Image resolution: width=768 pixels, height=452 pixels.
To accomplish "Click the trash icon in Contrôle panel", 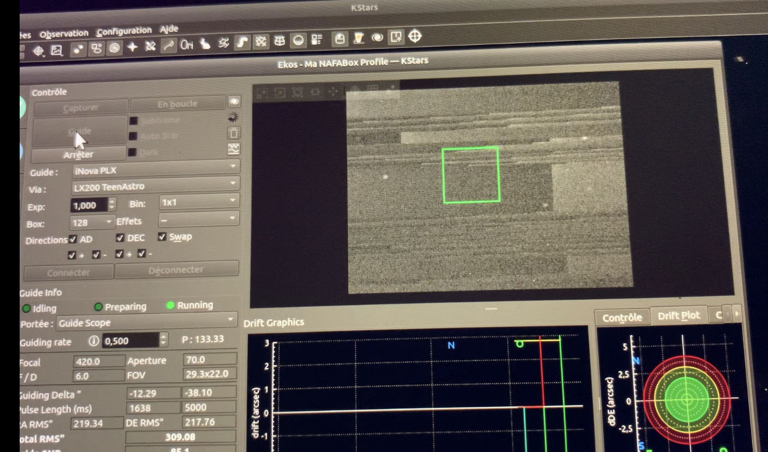I will [233, 133].
